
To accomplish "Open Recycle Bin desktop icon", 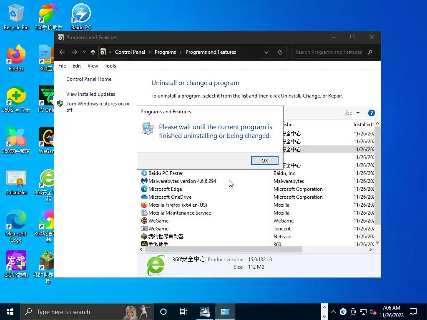I will [x=16, y=17].
